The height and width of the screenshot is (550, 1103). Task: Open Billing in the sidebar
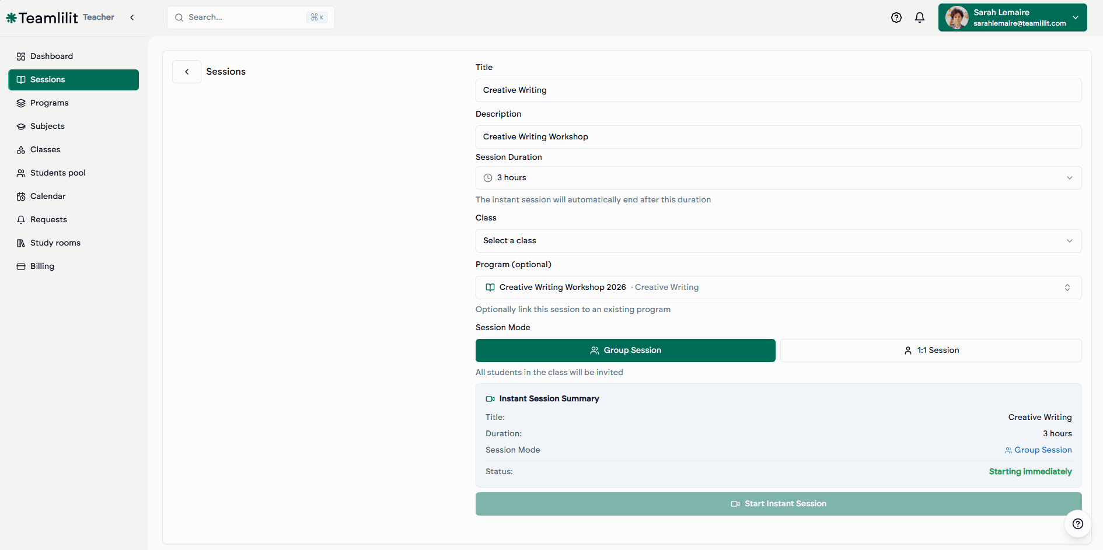[42, 266]
